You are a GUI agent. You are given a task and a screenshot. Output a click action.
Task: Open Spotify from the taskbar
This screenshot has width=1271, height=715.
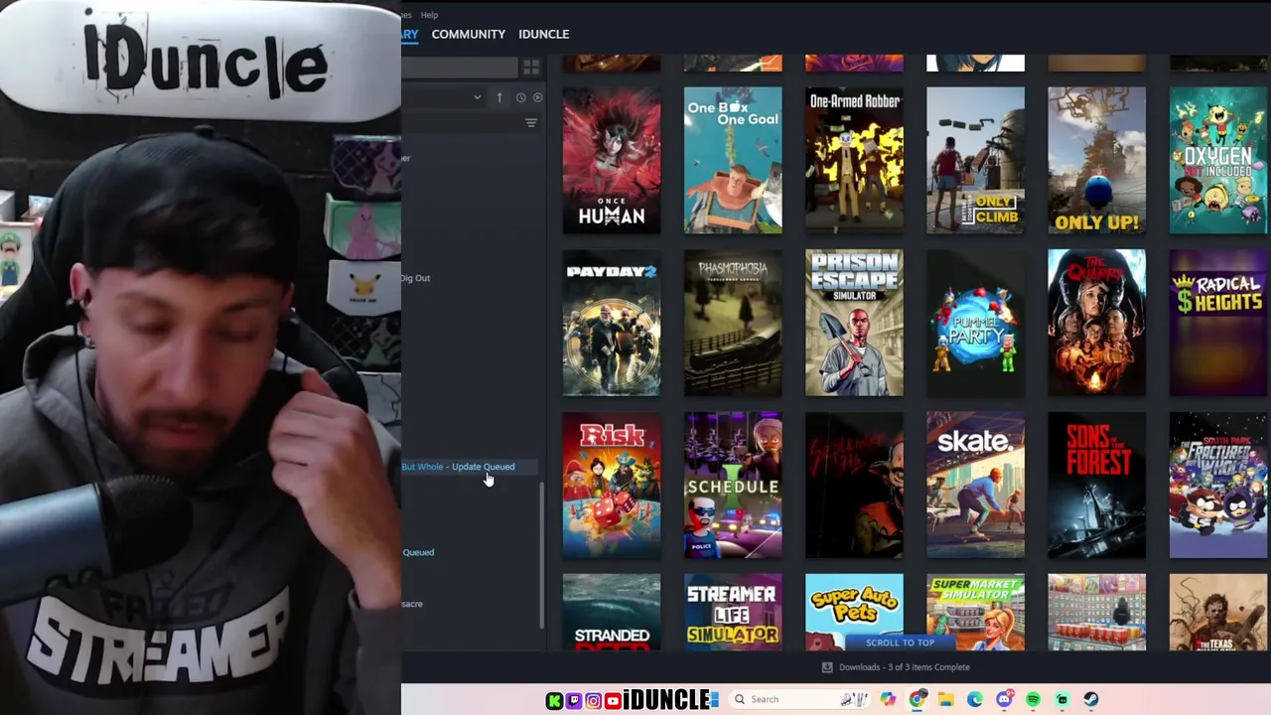point(1033,699)
